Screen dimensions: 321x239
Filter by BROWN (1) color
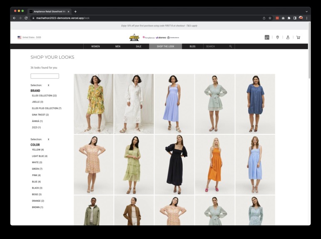coord(37,207)
